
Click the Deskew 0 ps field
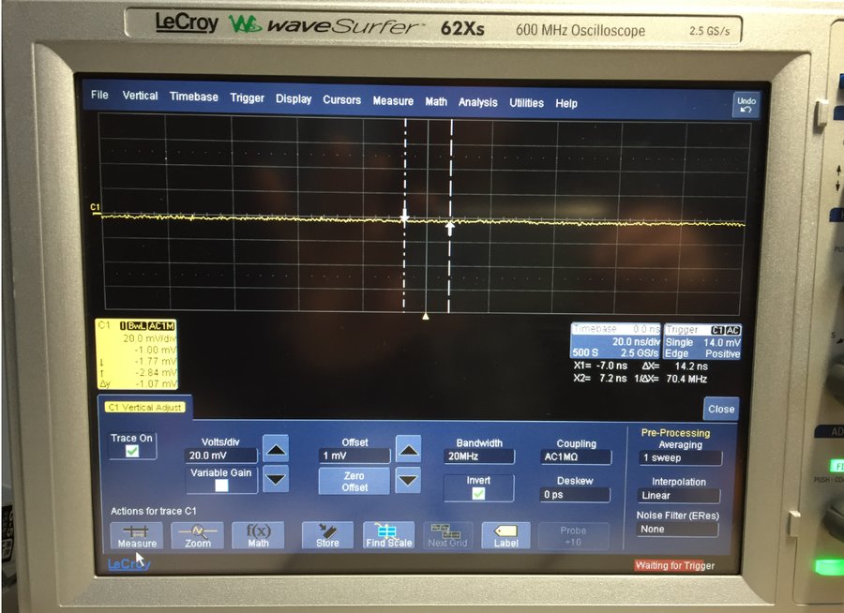[575, 495]
